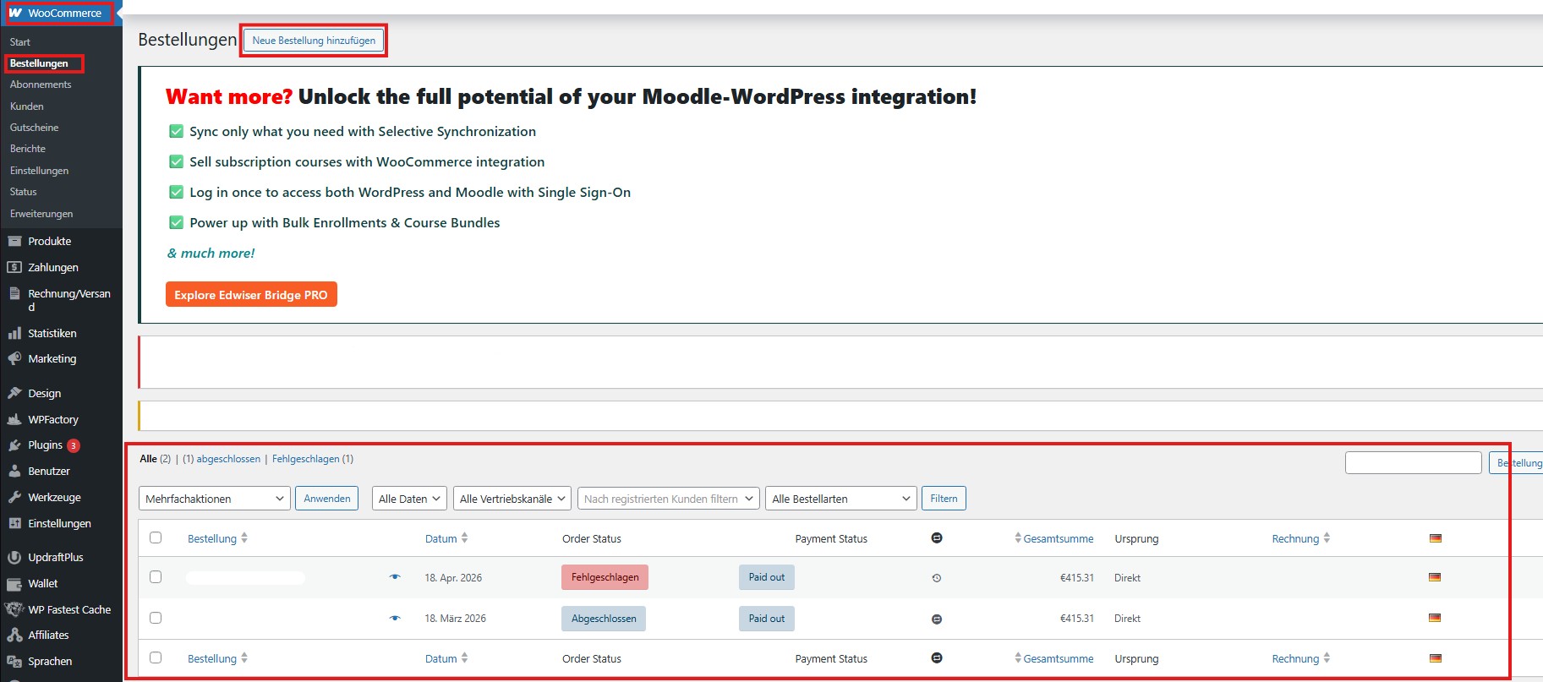This screenshot has height=682, width=1543.
Task: Click the Marketing megaphone icon
Action: (x=14, y=358)
